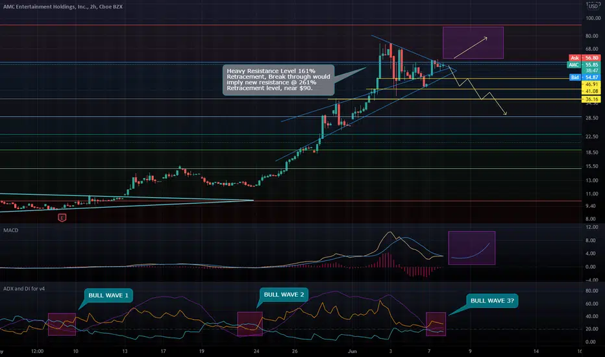Click the 28.50 price axis label
This screenshot has height=357, width=605.
tap(593, 118)
